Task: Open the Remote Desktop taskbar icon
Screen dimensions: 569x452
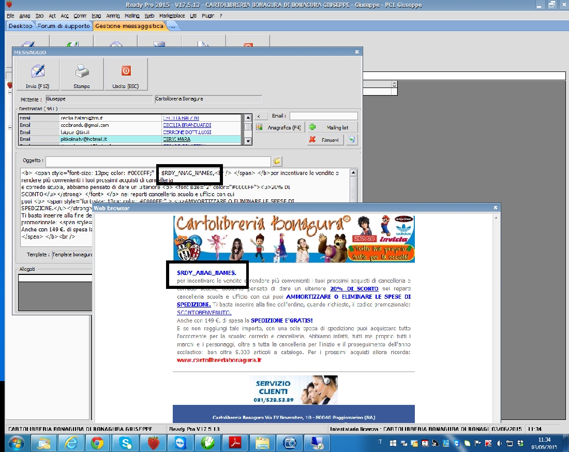Action: point(317,443)
